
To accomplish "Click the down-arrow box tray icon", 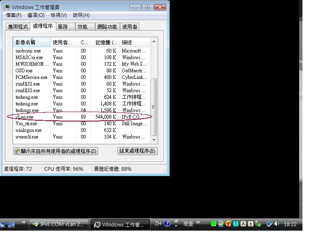I will tap(251, 224).
